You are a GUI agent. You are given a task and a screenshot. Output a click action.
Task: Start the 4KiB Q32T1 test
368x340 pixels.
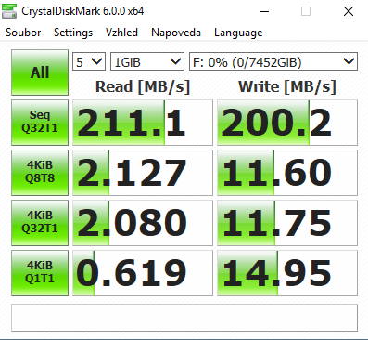(40, 223)
